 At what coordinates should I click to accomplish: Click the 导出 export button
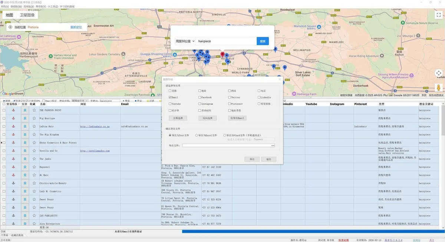252,159
